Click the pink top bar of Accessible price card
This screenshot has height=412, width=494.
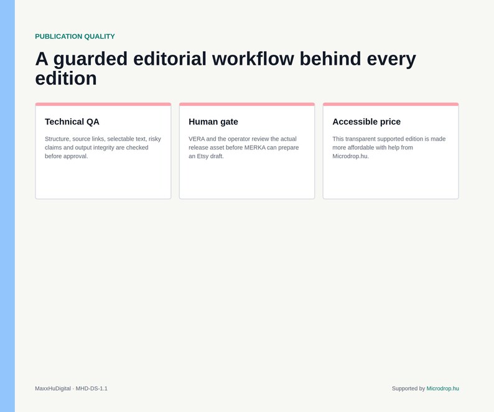point(391,104)
